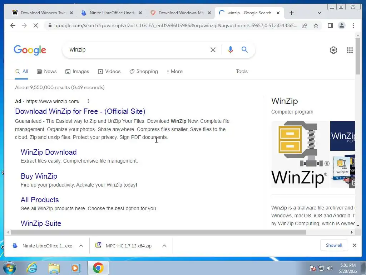Open ad options three-dot menu
This screenshot has height=275, width=366.
pyautogui.click(x=88, y=101)
